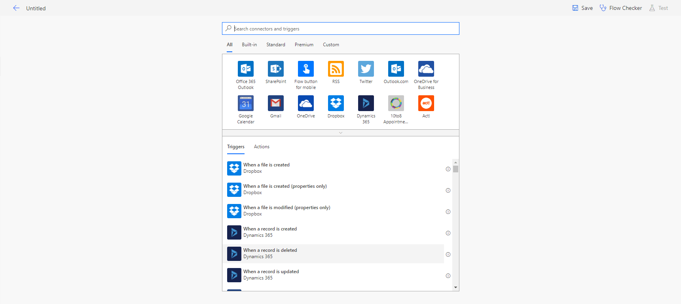Open the Triggers tab
Screen dimensions: 681x304
[x=236, y=147]
